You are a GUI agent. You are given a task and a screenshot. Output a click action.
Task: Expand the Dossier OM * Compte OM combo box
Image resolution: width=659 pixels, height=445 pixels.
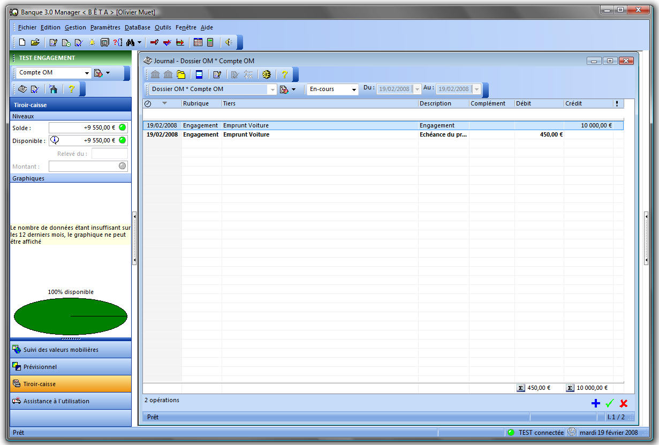(x=272, y=89)
